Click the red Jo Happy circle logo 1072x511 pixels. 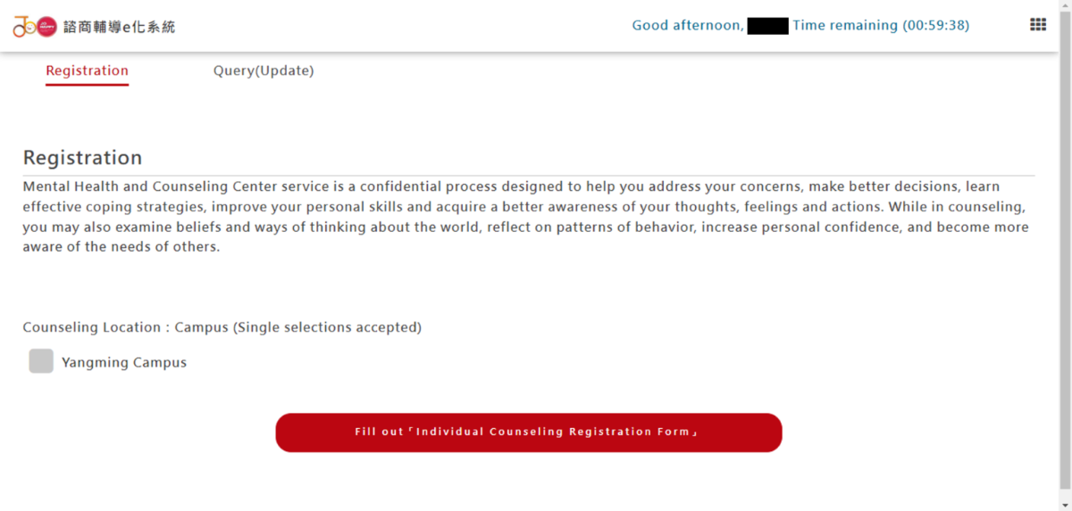(x=47, y=27)
